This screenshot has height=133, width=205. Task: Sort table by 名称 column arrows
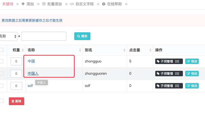pos(80,50)
